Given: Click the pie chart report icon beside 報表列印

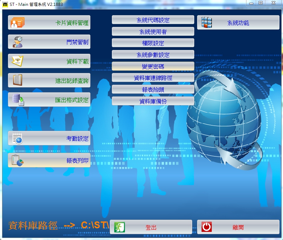Looking at the screenshot, I should click(x=17, y=160).
